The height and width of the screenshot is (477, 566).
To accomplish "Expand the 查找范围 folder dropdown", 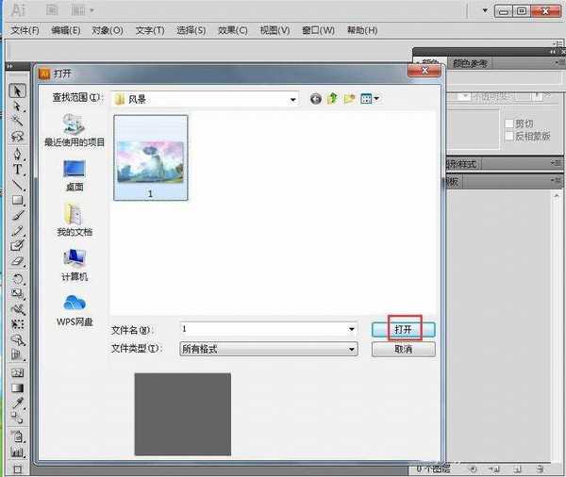I will coord(293,99).
